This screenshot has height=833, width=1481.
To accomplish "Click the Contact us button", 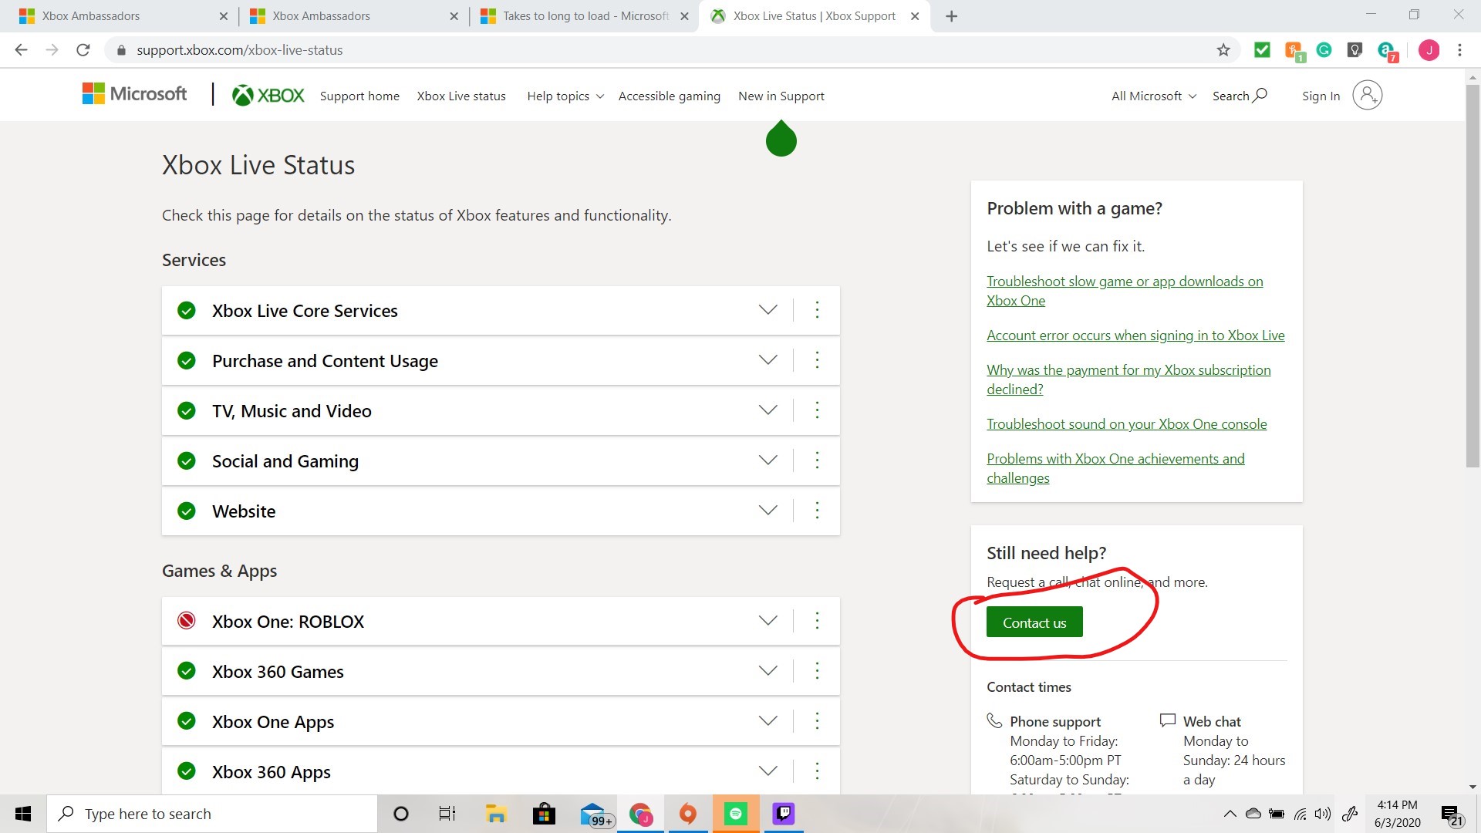I will (1034, 622).
